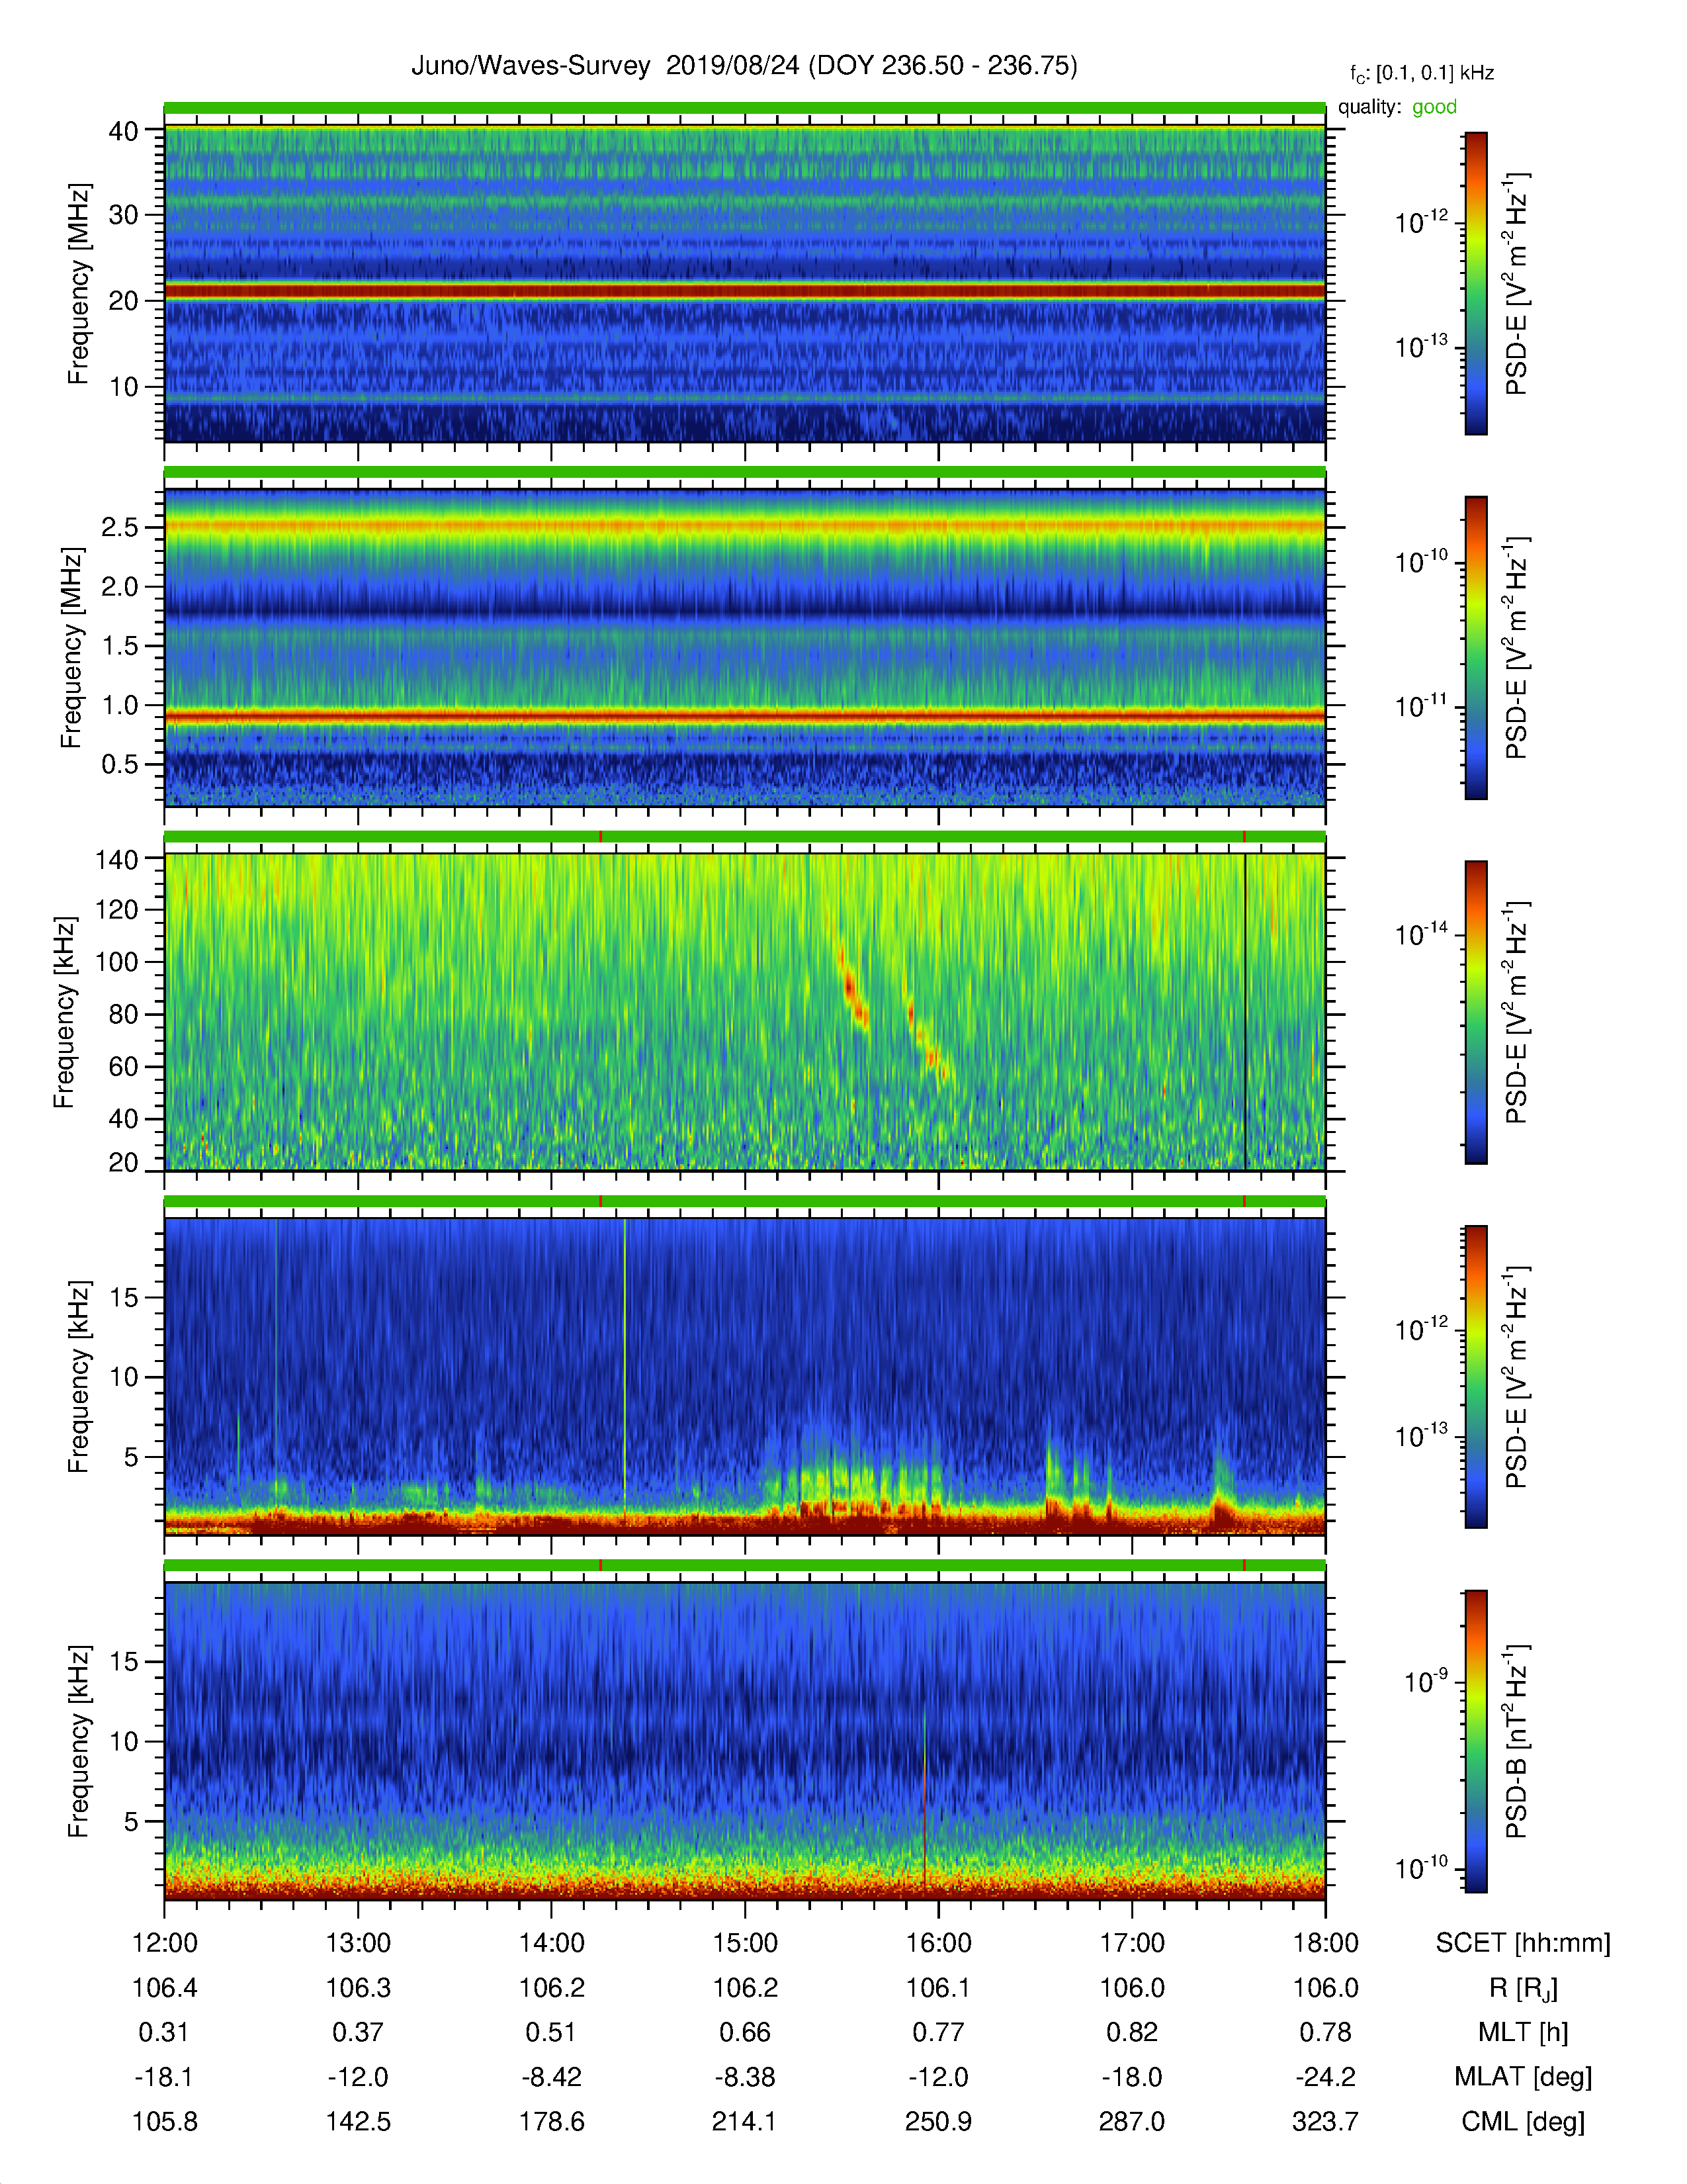Screen dimensions: 1687x2184
Task: Click the green 'good' quality label
Action: tap(1434, 107)
